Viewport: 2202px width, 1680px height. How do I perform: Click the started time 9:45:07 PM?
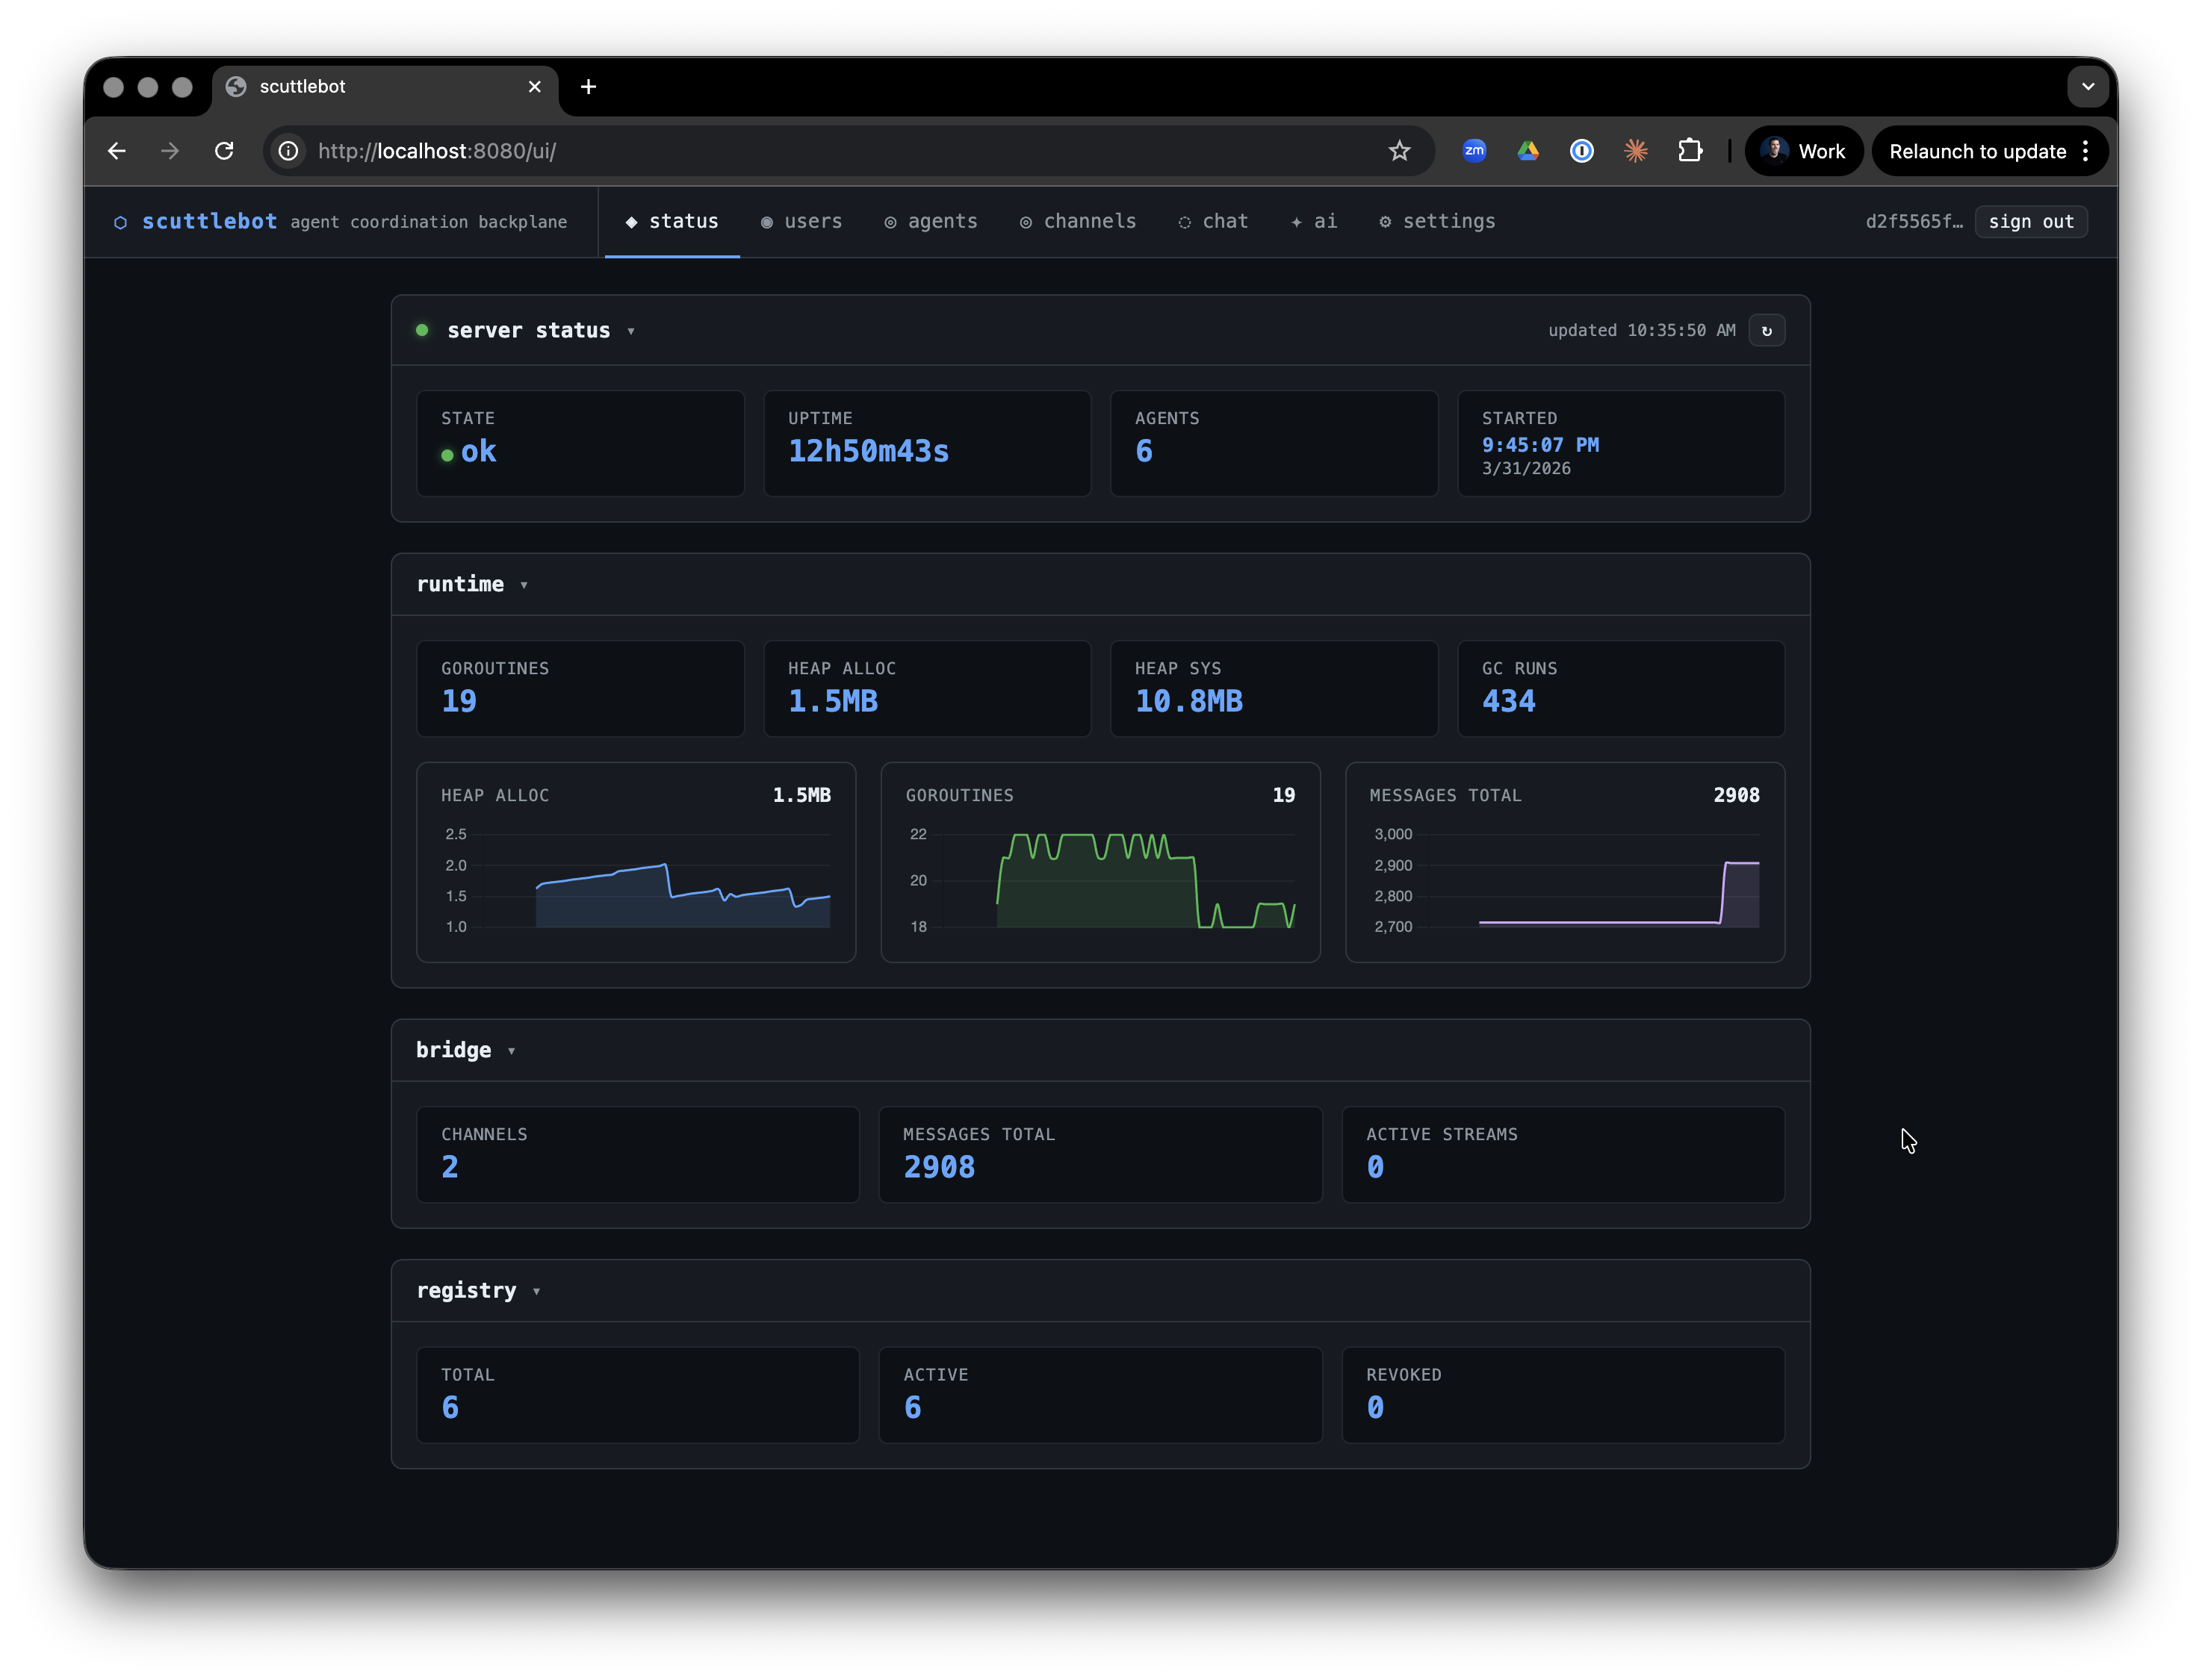pos(1539,445)
